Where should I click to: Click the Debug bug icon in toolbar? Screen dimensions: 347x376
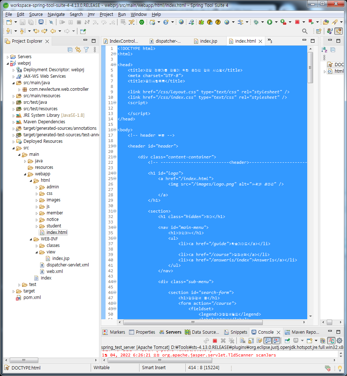coord(256,22)
